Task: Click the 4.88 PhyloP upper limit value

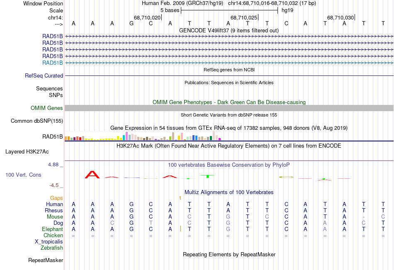Action: pyautogui.click(x=53, y=165)
